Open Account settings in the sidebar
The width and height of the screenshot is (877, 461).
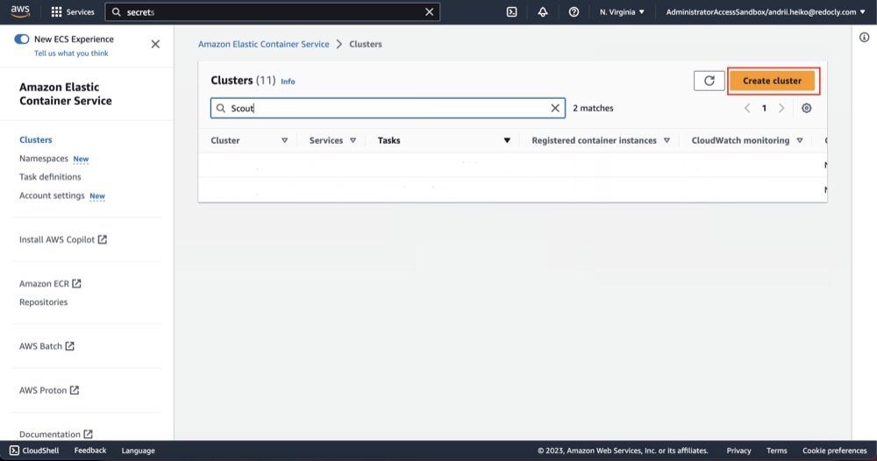(52, 195)
